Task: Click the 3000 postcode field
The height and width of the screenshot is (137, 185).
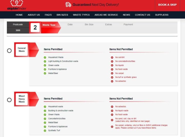Action: click(x=18, y=30)
